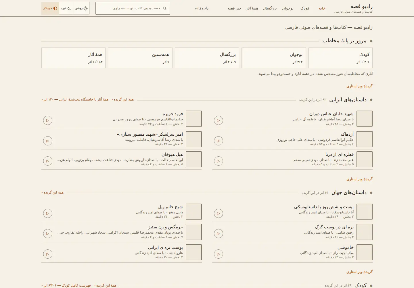This screenshot has height=288, width=414.
Task: Open همهٔ این گزیده for داستان‌های جهان
Action: pyautogui.click(x=52, y=192)
